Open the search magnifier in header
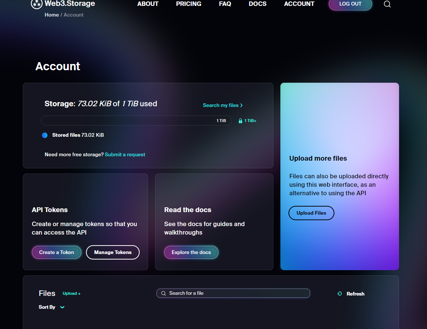427x329 pixels. (387, 4)
